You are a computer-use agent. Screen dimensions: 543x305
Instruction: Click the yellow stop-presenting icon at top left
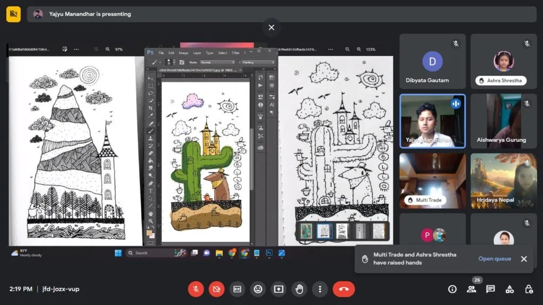click(13, 14)
